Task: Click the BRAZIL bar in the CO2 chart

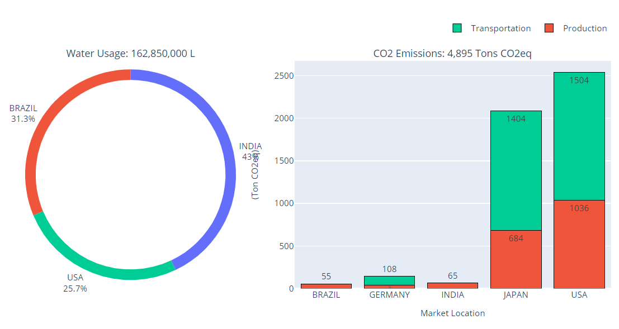Action: point(326,286)
